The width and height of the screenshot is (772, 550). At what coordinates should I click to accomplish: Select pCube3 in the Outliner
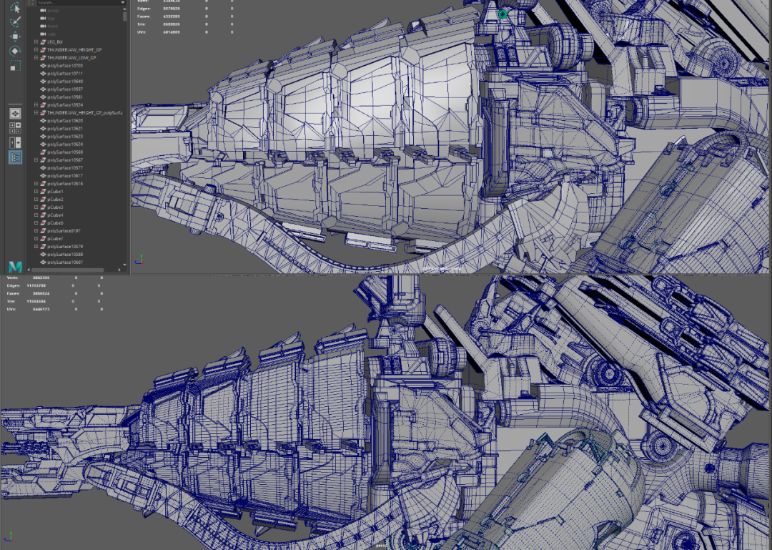point(56,207)
